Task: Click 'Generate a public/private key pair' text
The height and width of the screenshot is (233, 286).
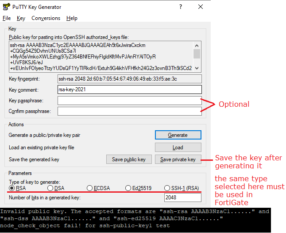Action: tap(44, 135)
